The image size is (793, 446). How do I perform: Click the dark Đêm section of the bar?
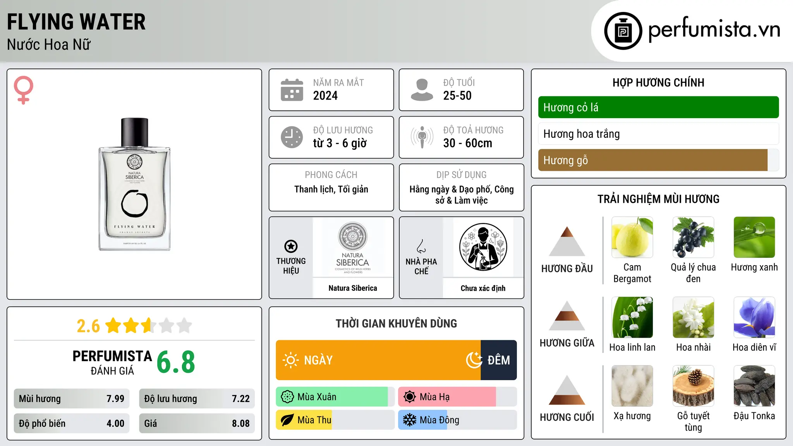[x=499, y=360]
